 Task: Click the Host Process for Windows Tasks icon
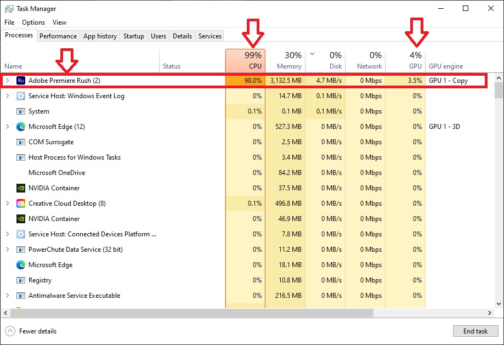pyautogui.click(x=21, y=157)
